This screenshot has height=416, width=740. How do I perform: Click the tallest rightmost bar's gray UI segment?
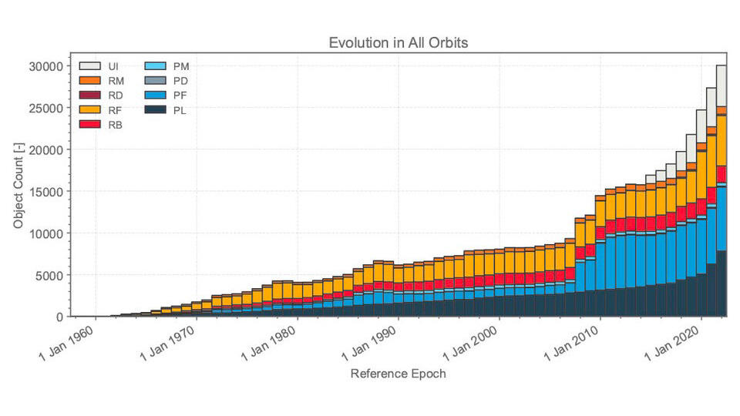coord(721,86)
